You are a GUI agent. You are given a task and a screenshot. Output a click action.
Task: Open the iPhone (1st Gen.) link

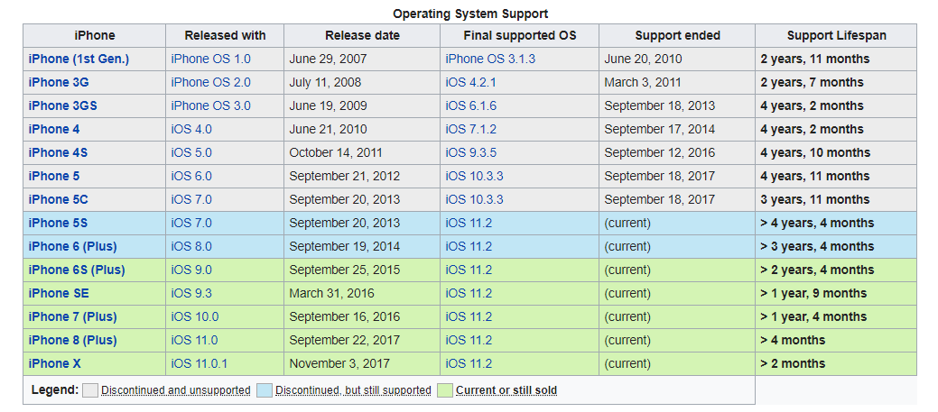[x=79, y=60]
